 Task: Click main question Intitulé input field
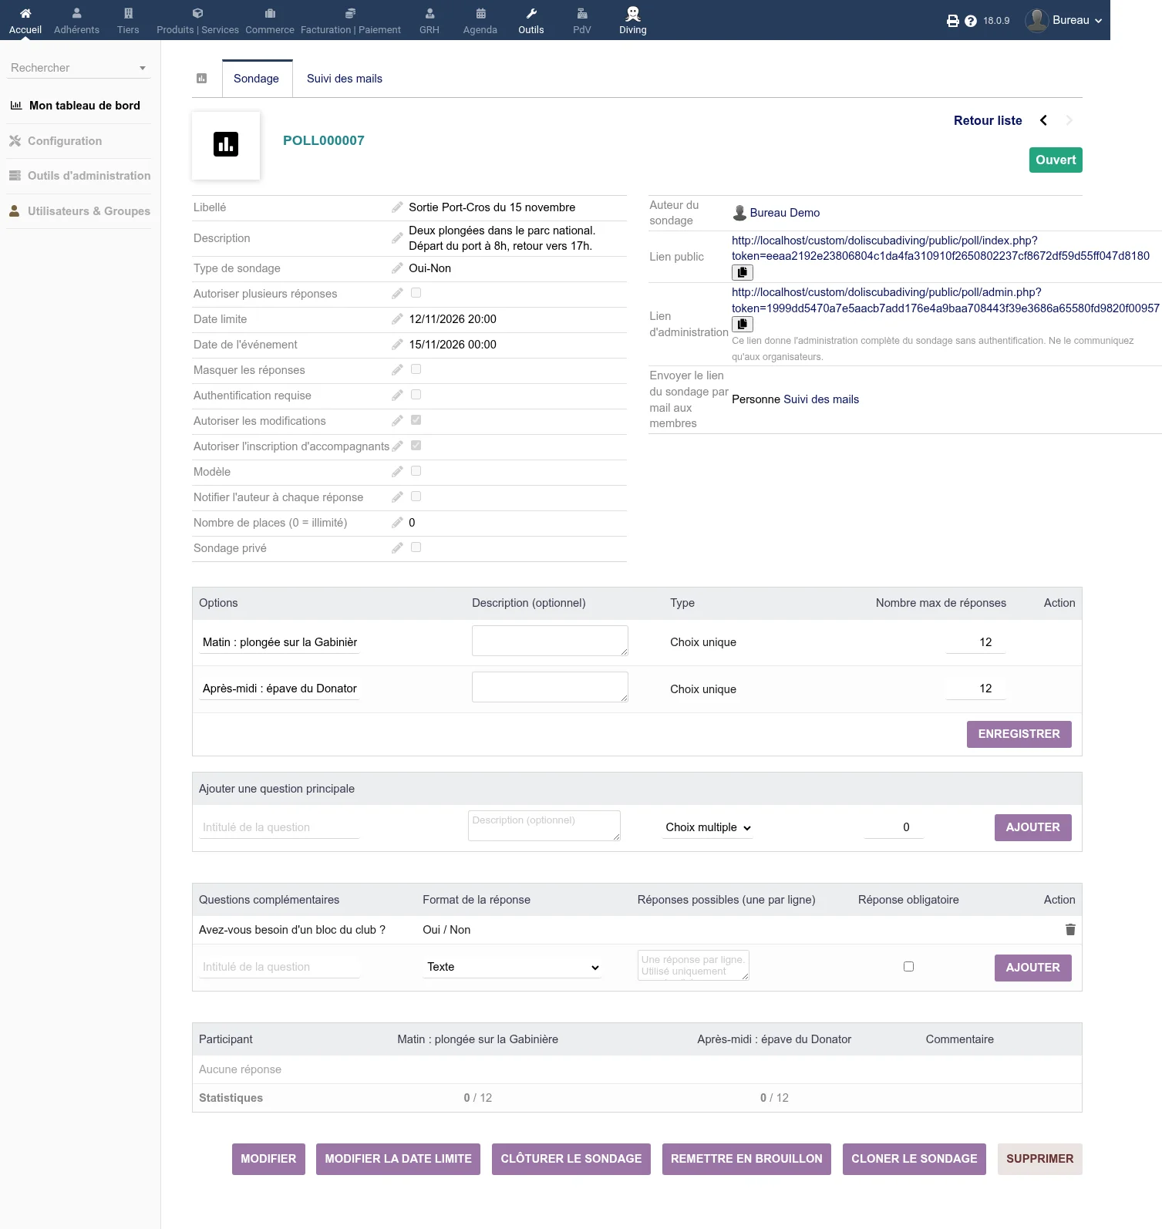tap(279, 827)
